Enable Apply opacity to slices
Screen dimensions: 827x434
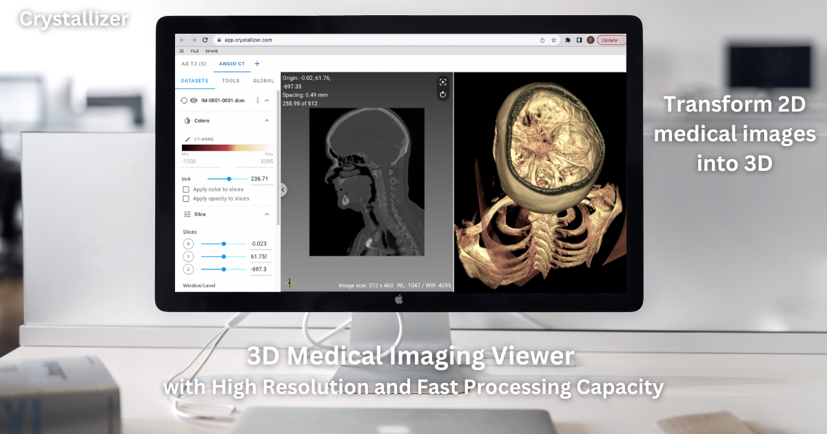point(185,199)
